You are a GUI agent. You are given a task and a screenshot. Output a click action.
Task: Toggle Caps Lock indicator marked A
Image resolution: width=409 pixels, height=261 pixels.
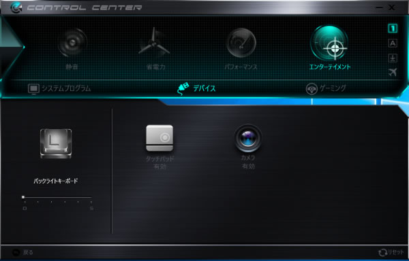click(393, 43)
